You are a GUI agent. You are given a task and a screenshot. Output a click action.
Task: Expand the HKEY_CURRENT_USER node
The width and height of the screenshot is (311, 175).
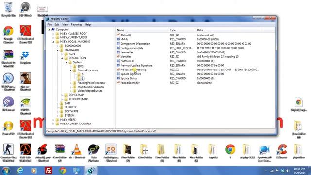[53, 37]
